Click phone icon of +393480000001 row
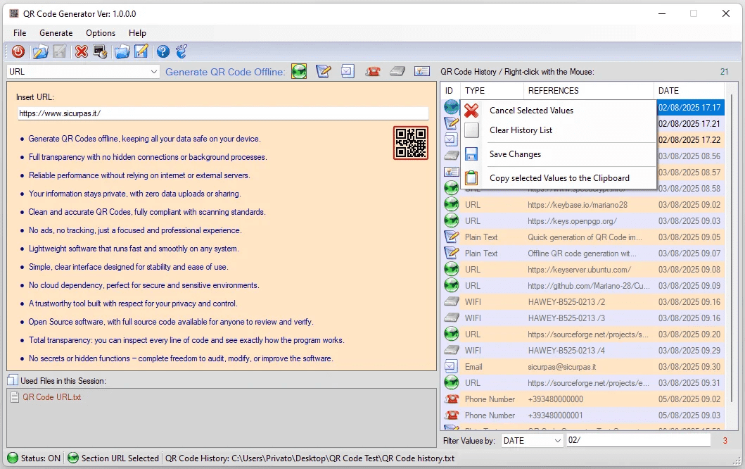745x469 pixels. click(x=452, y=415)
